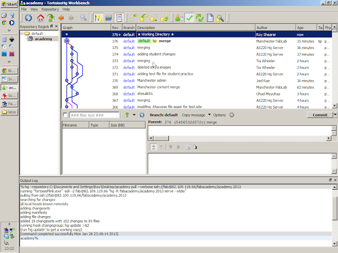Toggle the graph log columns icon

coord(109,18)
